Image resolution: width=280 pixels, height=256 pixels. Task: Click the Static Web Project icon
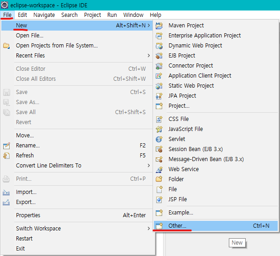click(159, 86)
